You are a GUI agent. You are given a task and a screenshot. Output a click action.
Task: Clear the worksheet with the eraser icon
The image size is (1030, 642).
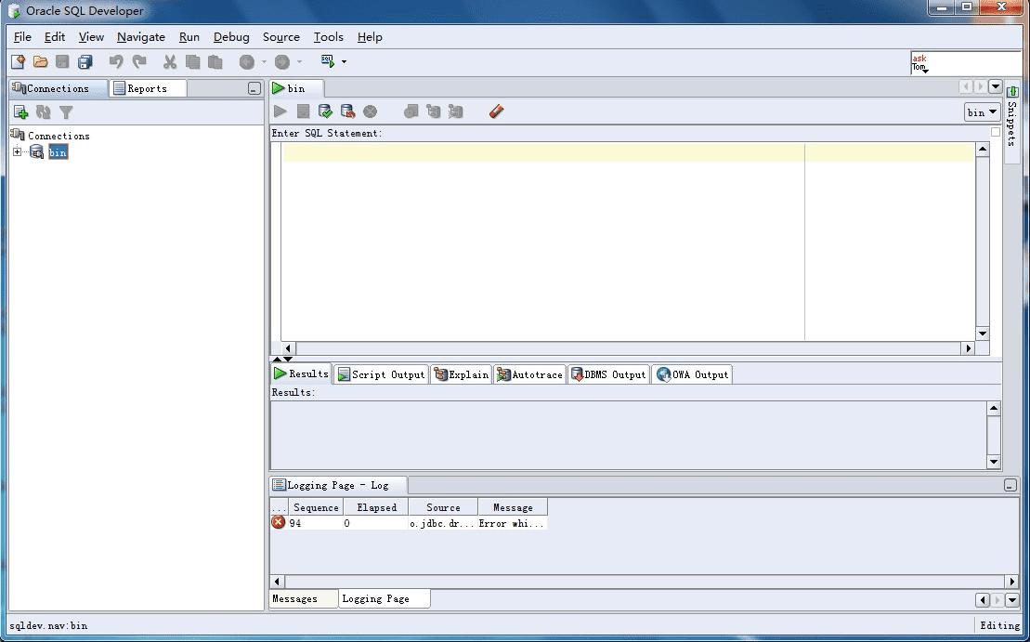[x=497, y=111]
